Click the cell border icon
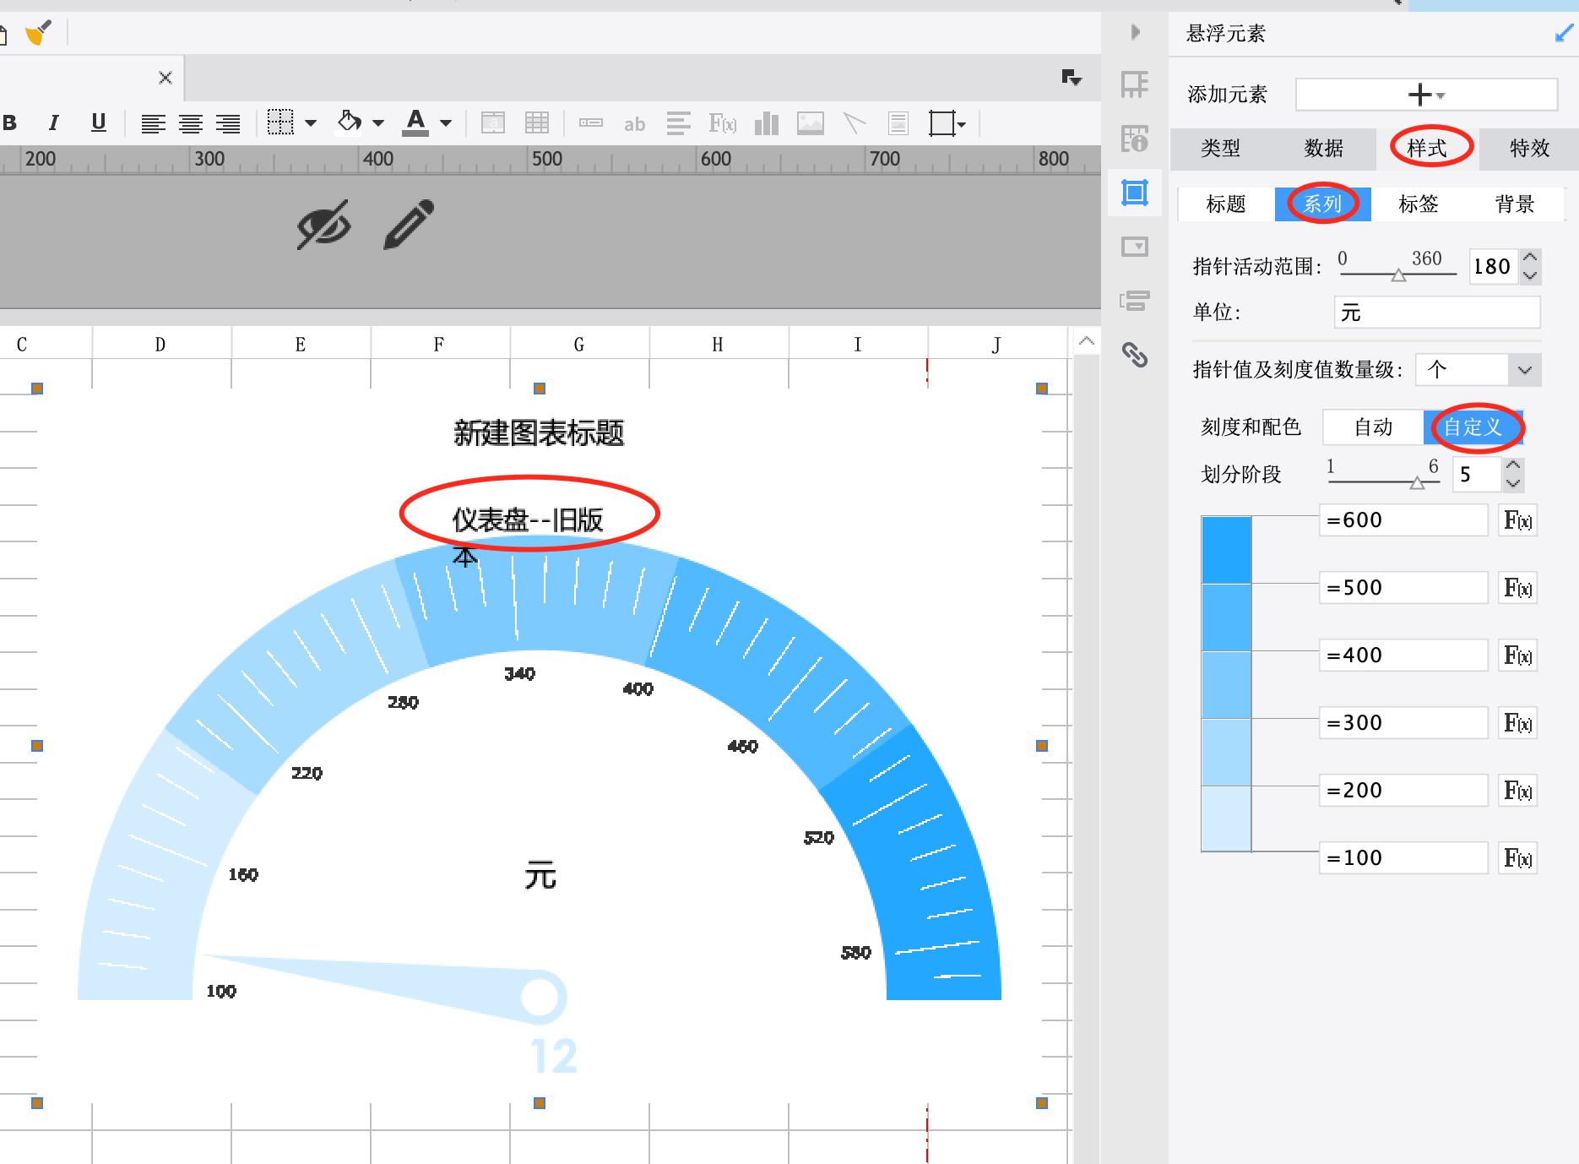1579x1164 pixels. click(x=280, y=122)
